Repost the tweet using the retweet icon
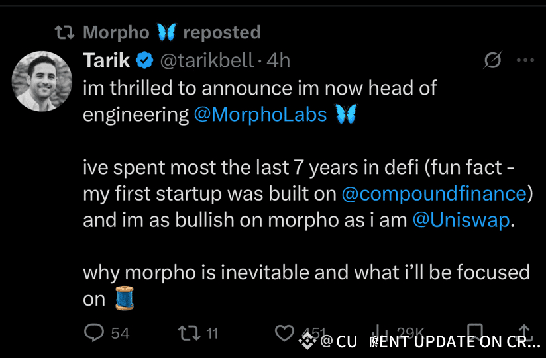 point(188,332)
